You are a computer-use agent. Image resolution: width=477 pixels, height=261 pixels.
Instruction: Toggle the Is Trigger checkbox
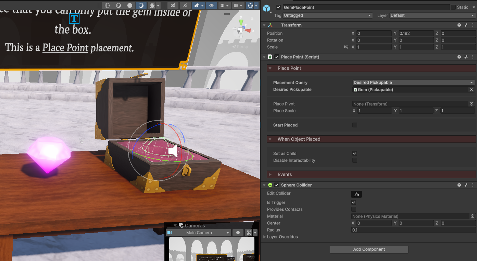coord(354,202)
